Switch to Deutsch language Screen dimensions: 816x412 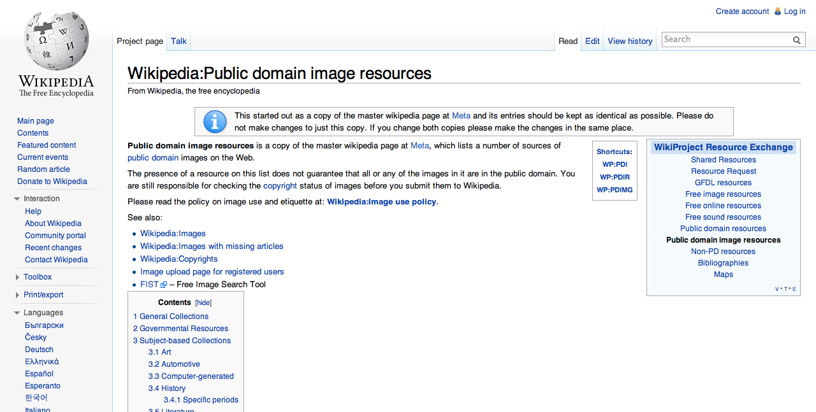click(x=39, y=350)
